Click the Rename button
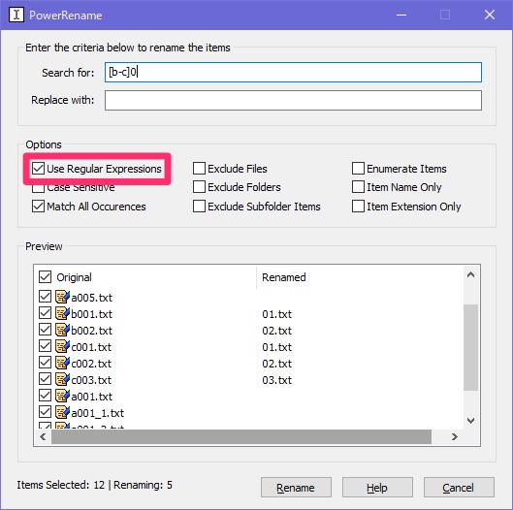Screen dimensions: 513x510 [x=296, y=488]
